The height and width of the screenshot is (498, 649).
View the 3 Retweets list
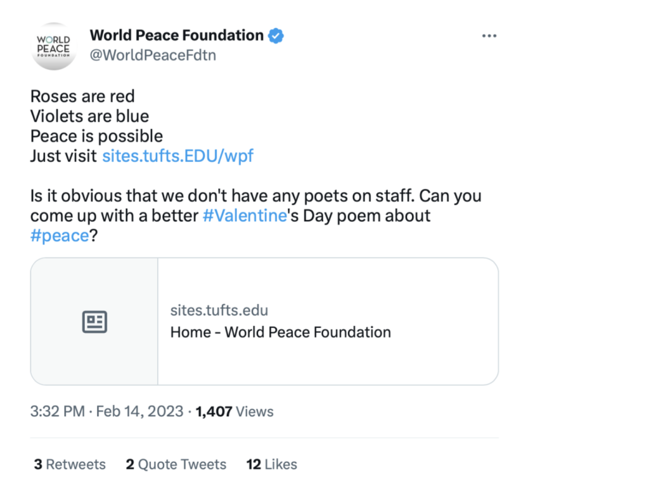click(70, 464)
